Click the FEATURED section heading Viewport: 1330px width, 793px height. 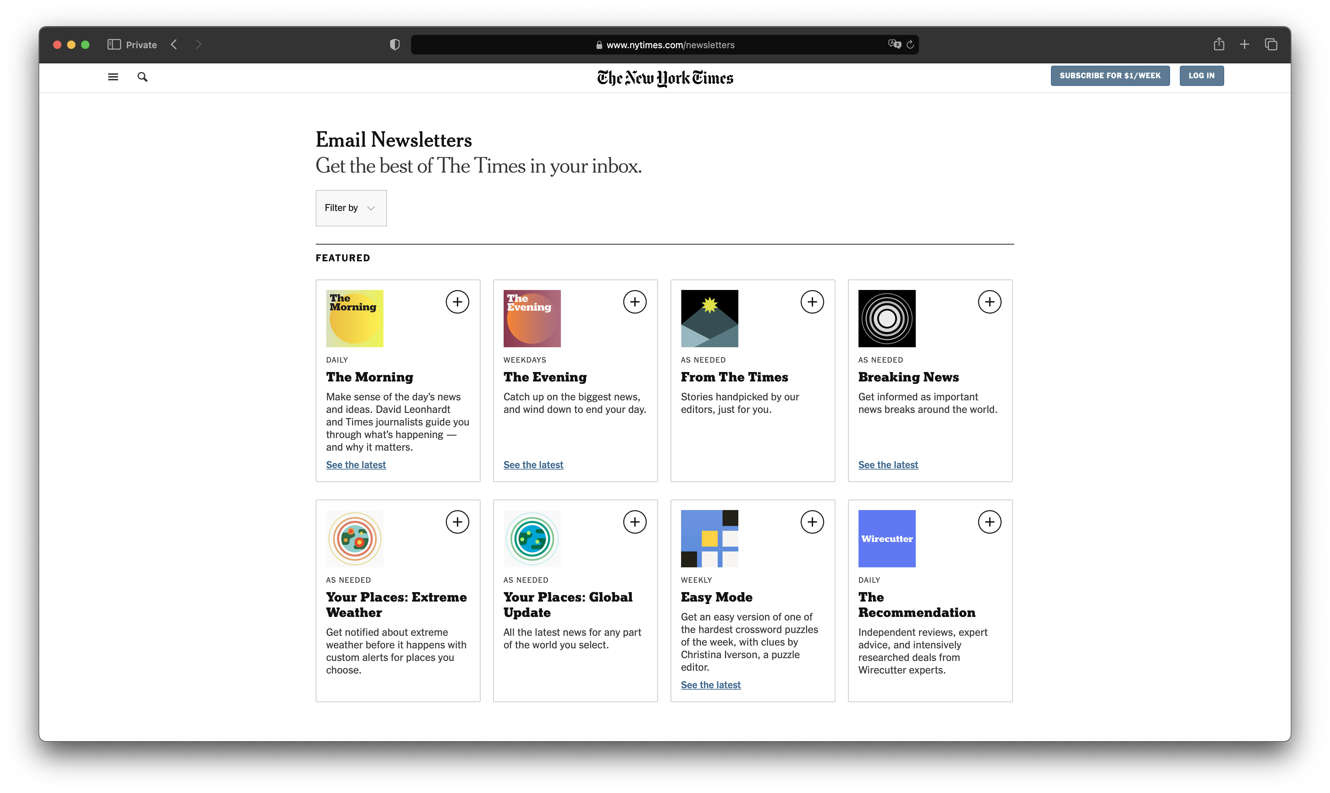(342, 258)
